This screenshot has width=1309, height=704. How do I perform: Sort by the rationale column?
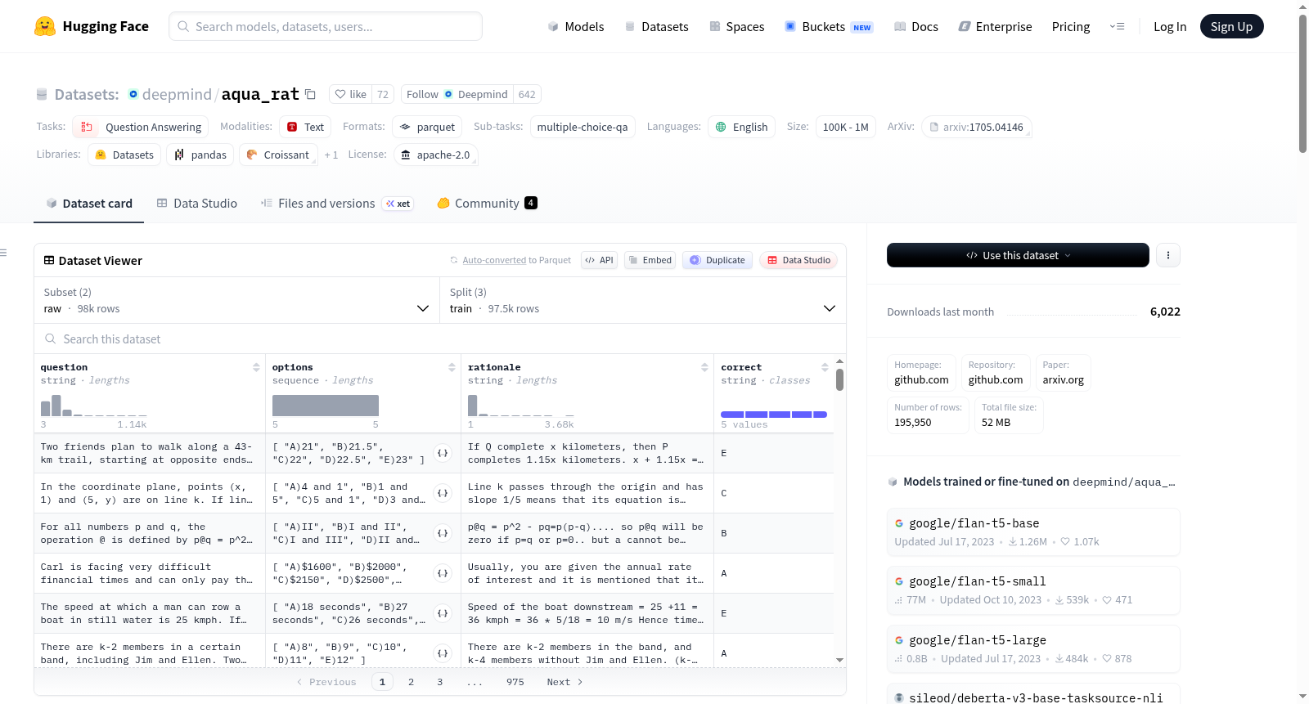click(704, 367)
